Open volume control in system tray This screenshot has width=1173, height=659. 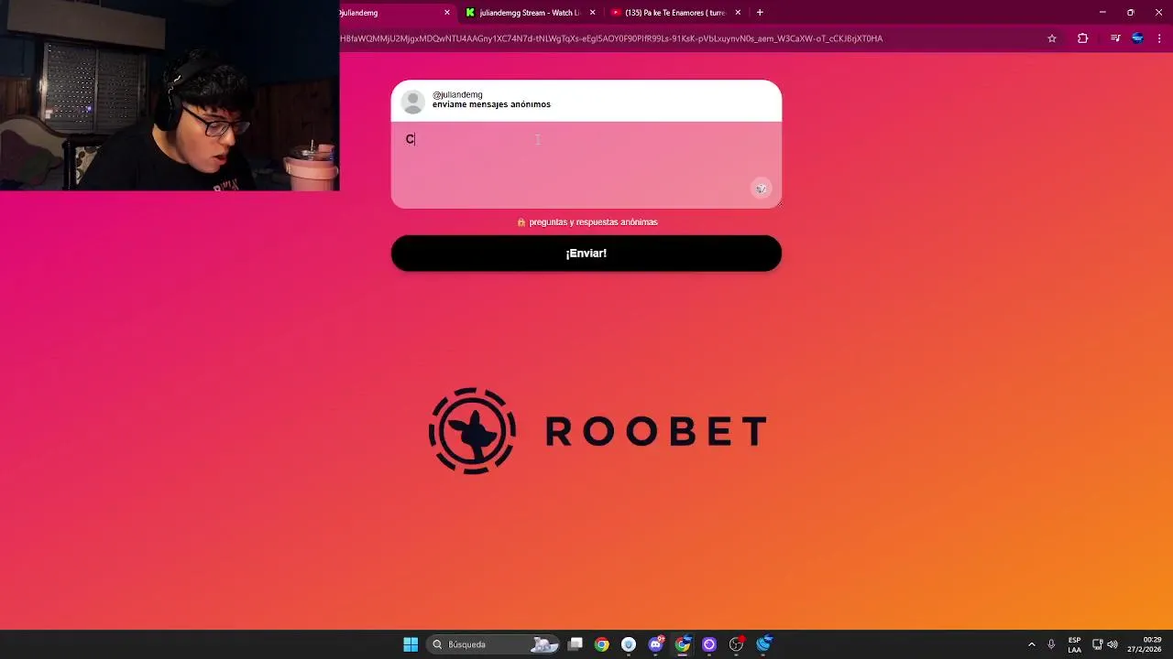click(x=1113, y=644)
